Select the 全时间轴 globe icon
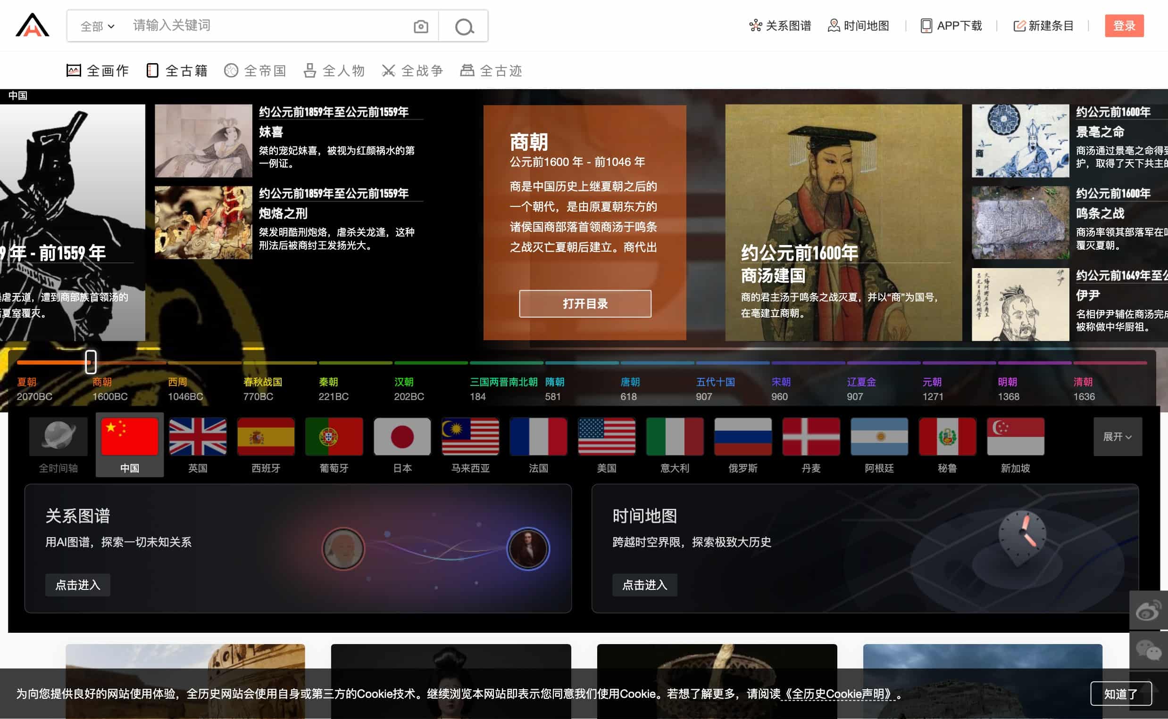Screen dimensions: 1168x719 [x=58, y=436]
